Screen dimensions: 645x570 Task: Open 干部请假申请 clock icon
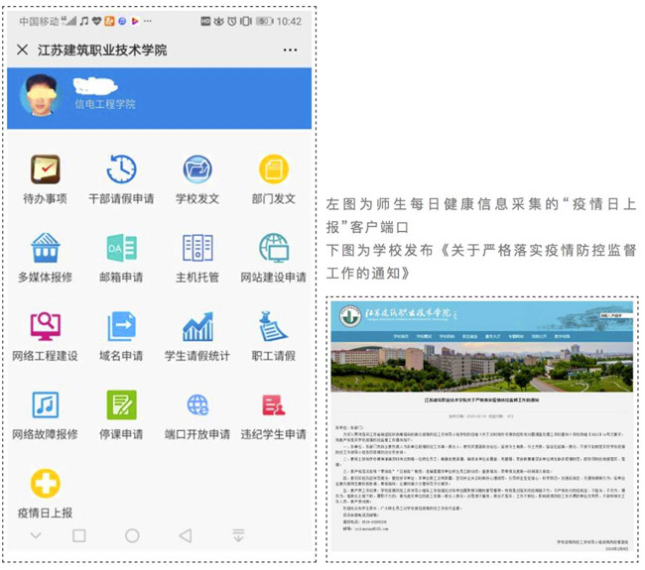[x=121, y=170]
